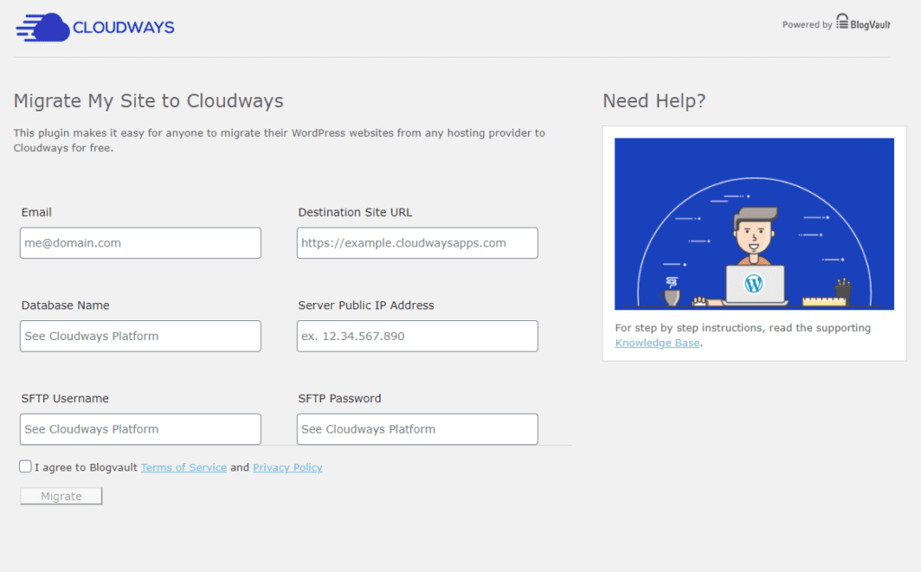The height and width of the screenshot is (572, 921).
Task: Focus the Destination Site URL field
Action: click(x=417, y=243)
